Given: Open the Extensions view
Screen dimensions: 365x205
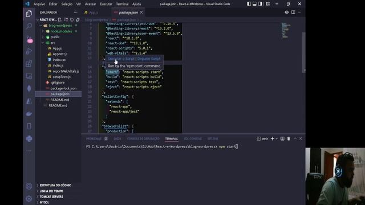Looking at the screenshot, I should 29,64.
